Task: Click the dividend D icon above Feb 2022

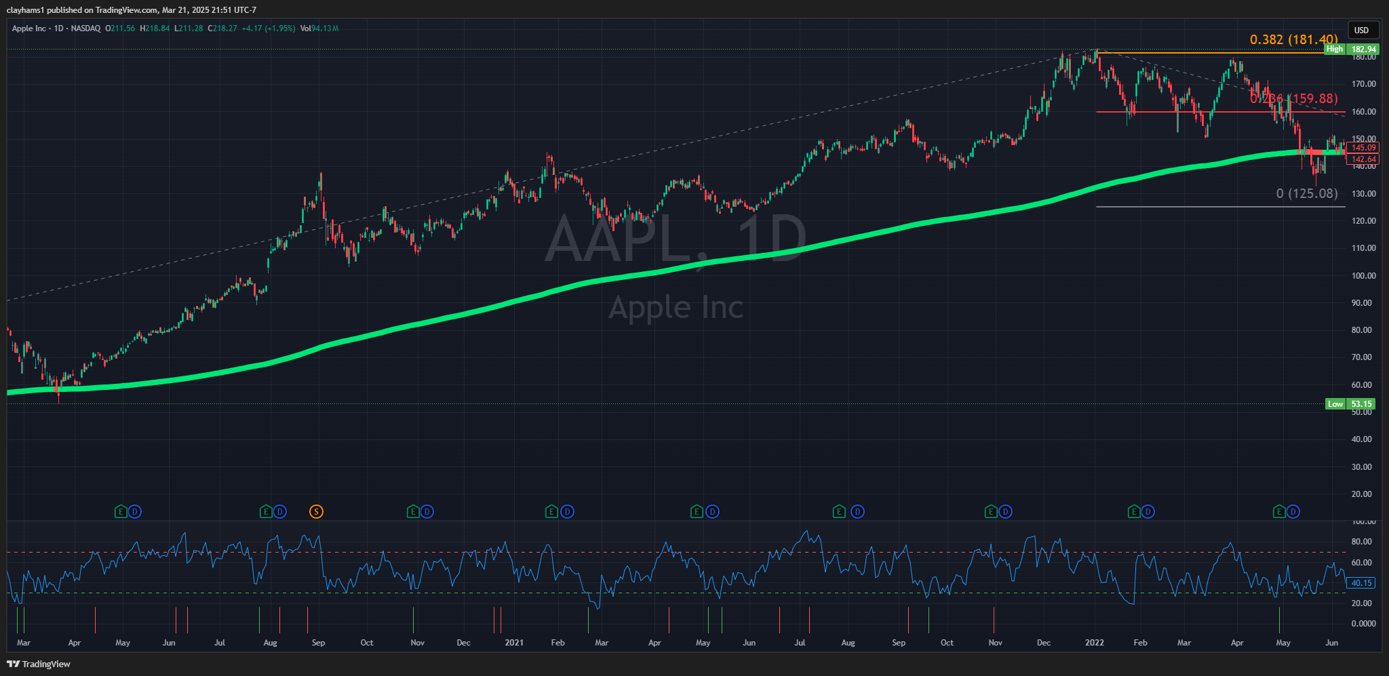Action: coord(1148,511)
